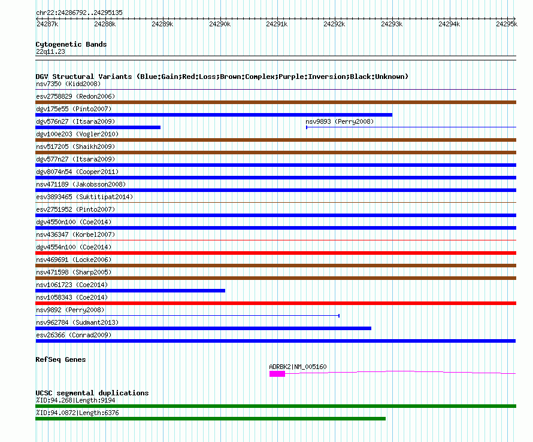Select the esv2758829 (Redon2006) brown bar
Image resolution: width=533 pixels, height=442 pixels.
click(x=275, y=102)
